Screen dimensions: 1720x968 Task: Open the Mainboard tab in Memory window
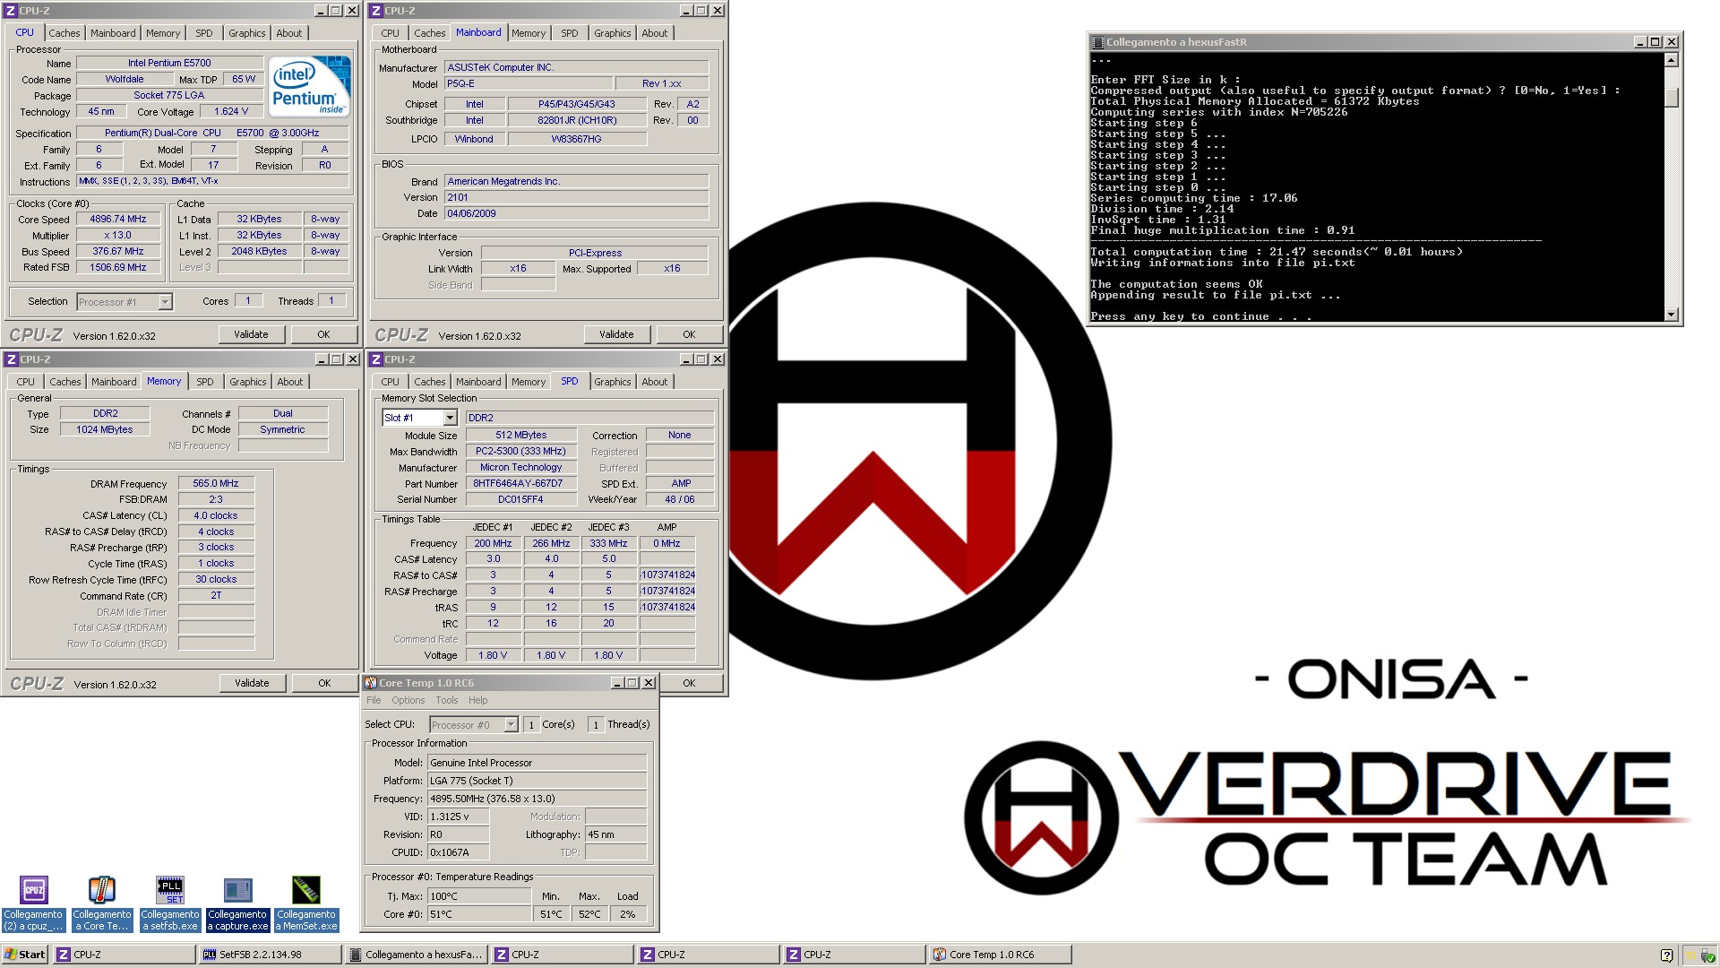pos(115,382)
